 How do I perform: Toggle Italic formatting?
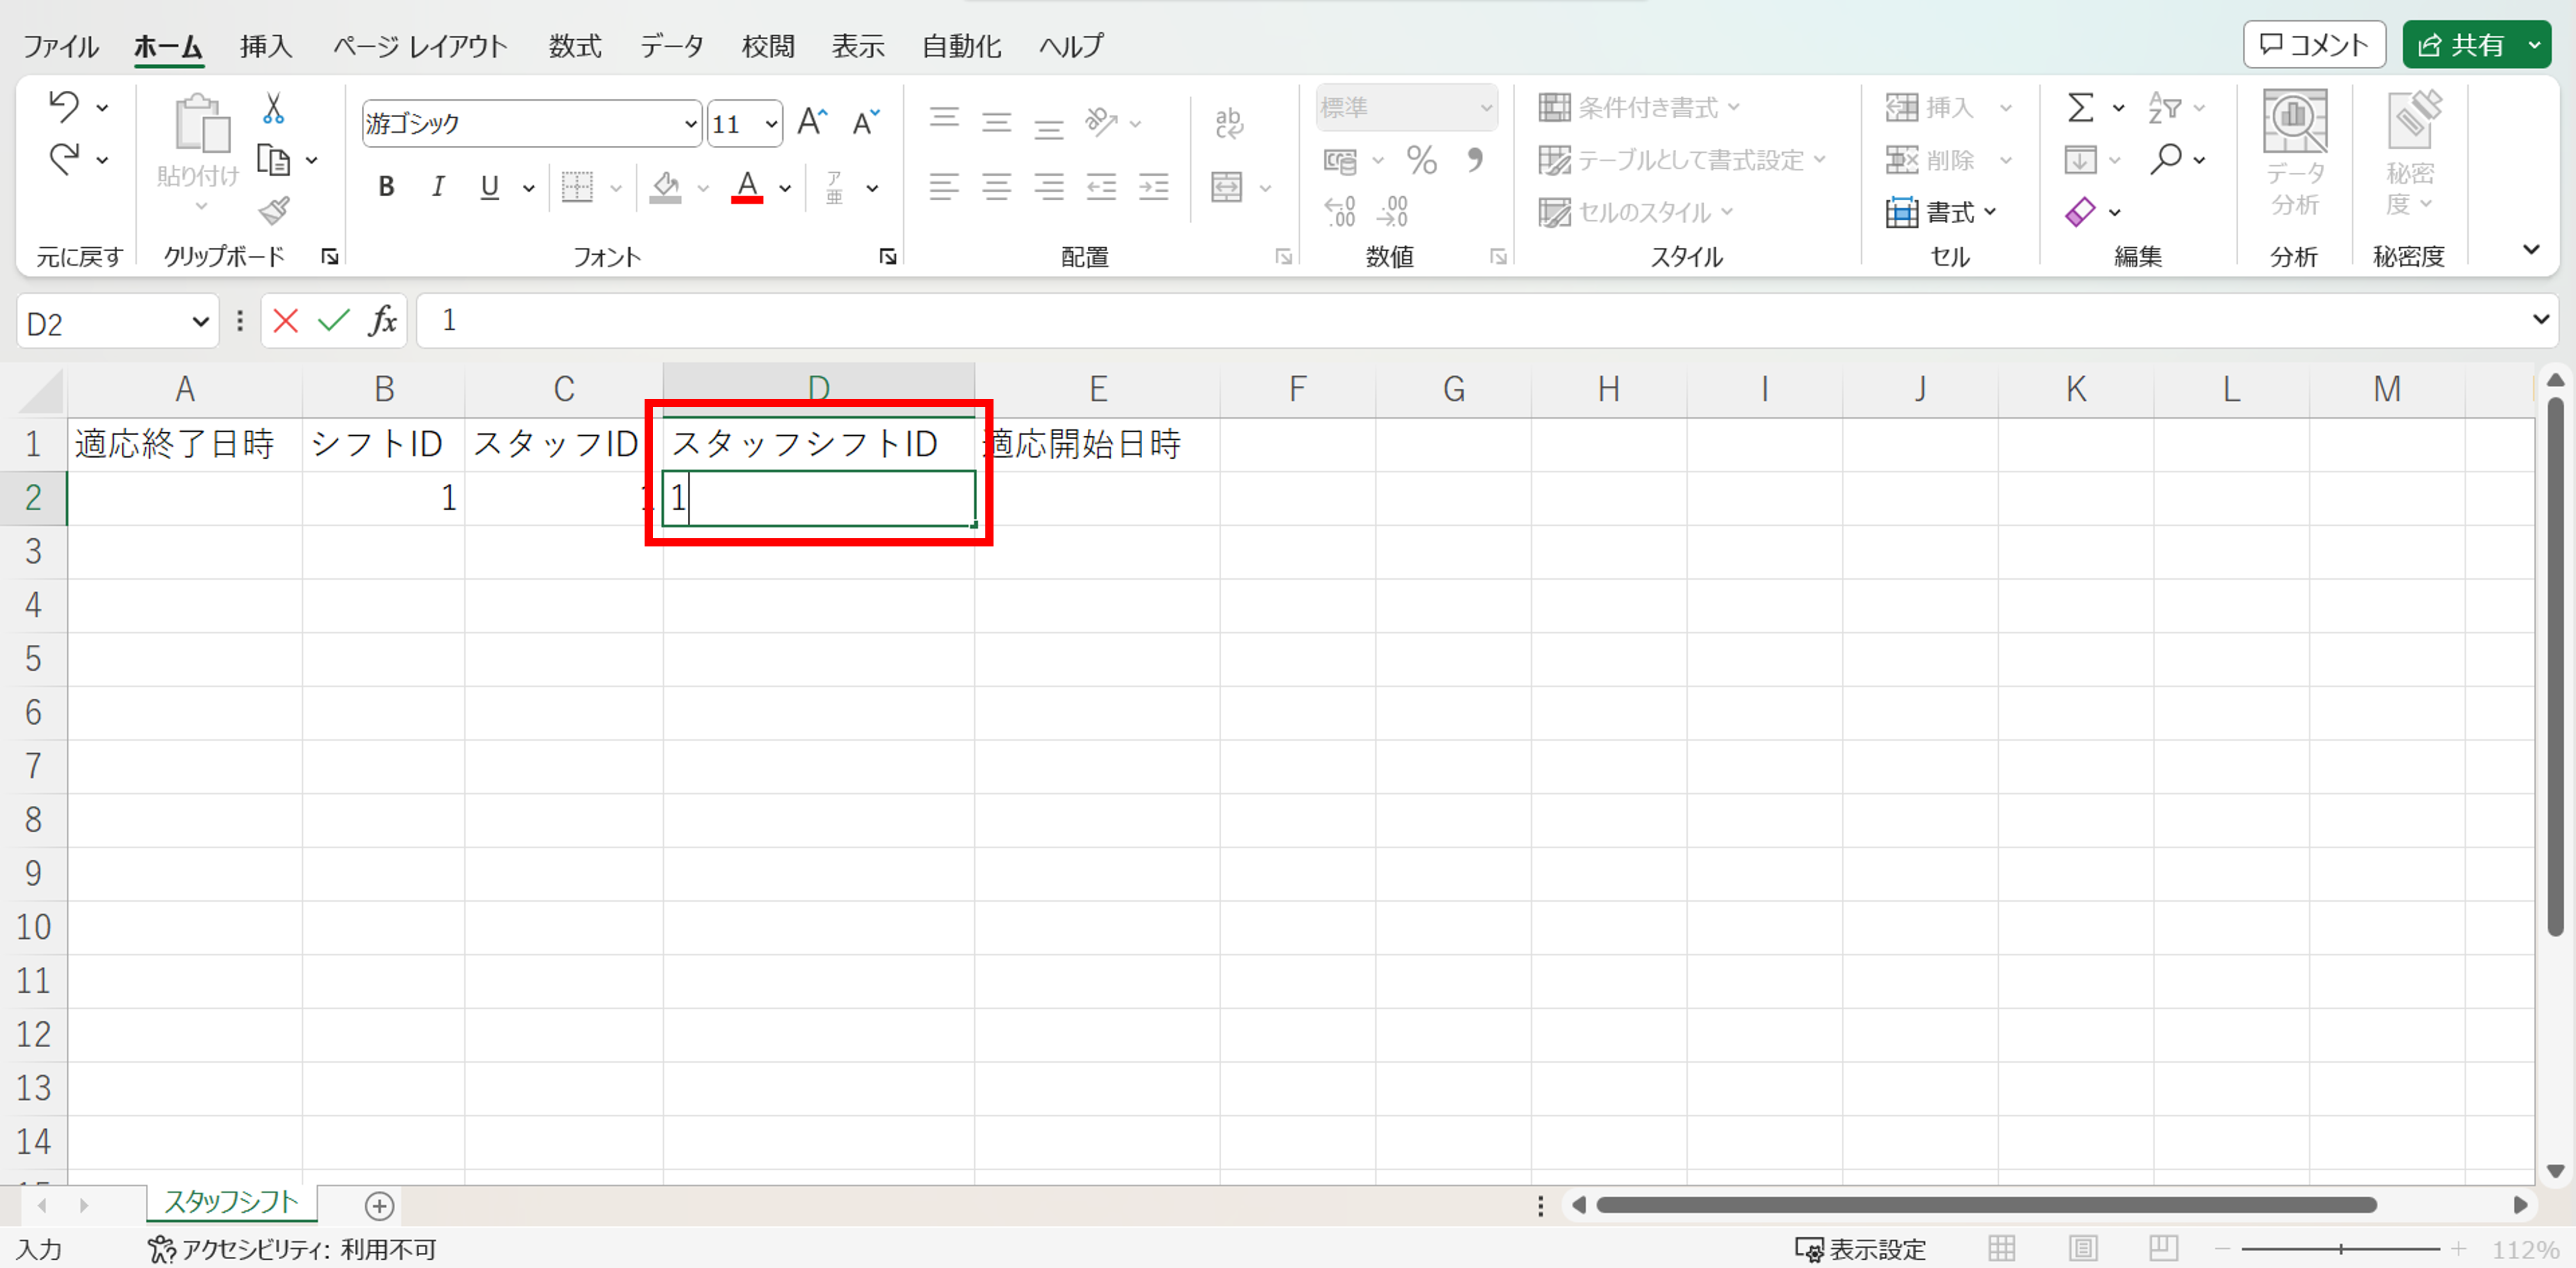pos(437,187)
